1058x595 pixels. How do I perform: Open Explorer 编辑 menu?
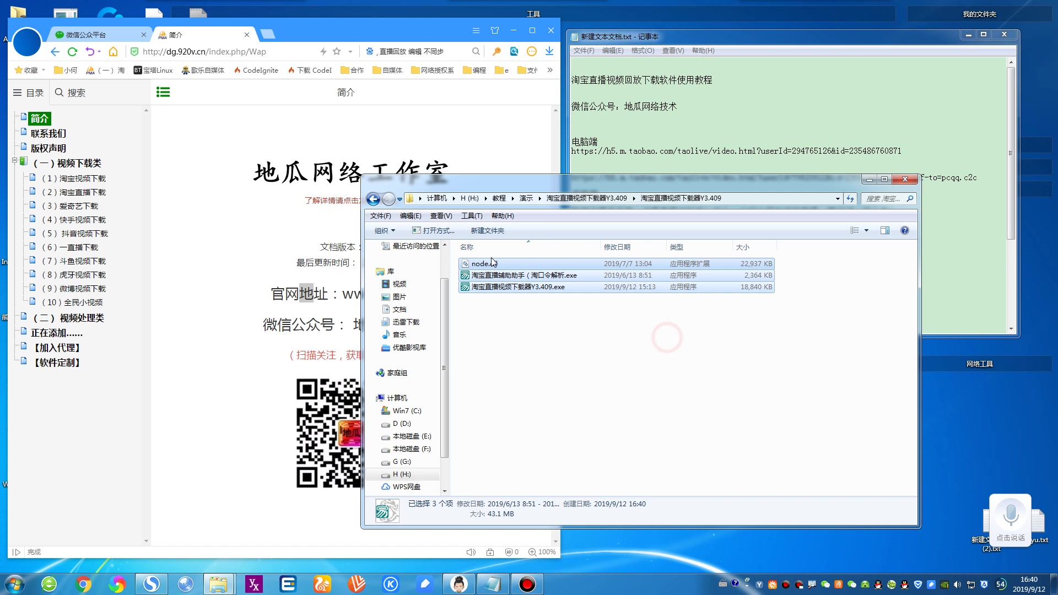coord(411,216)
